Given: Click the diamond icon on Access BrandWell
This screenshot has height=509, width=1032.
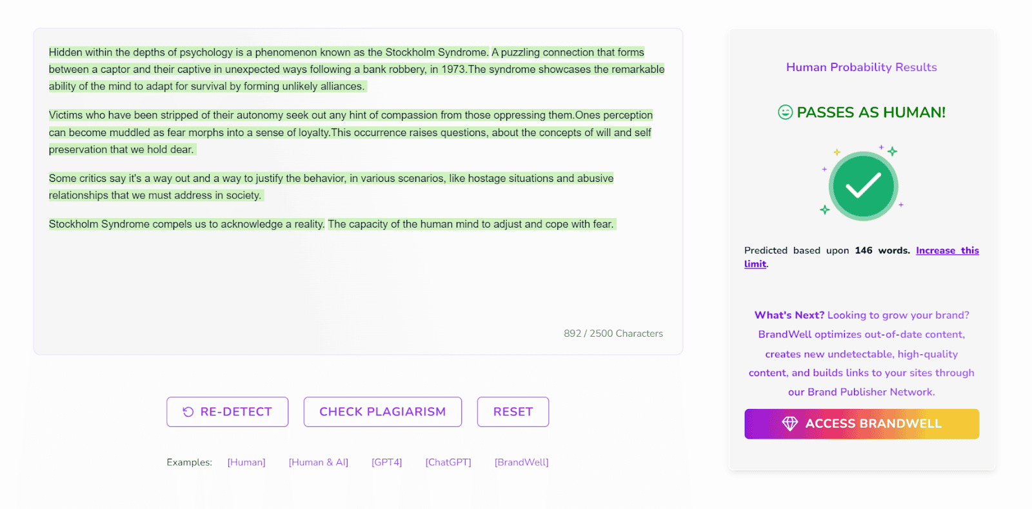Looking at the screenshot, I should click(x=789, y=424).
